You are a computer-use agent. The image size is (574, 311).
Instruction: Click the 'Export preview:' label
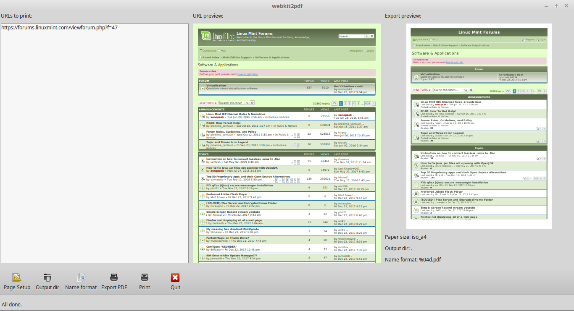(x=403, y=16)
